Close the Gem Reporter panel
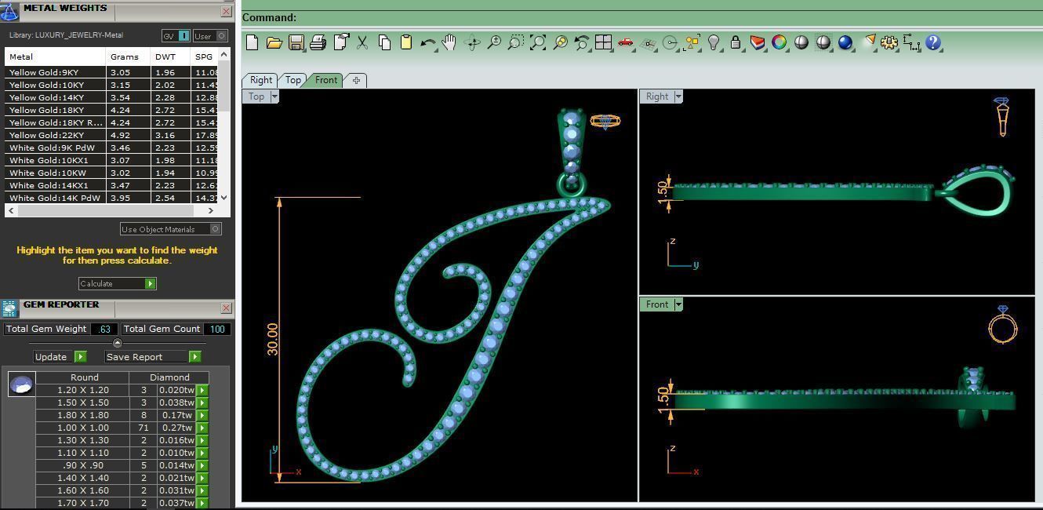 coord(226,308)
